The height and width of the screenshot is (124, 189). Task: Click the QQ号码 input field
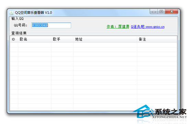point(51,25)
